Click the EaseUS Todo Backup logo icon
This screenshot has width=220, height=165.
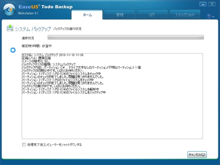[9, 10]
